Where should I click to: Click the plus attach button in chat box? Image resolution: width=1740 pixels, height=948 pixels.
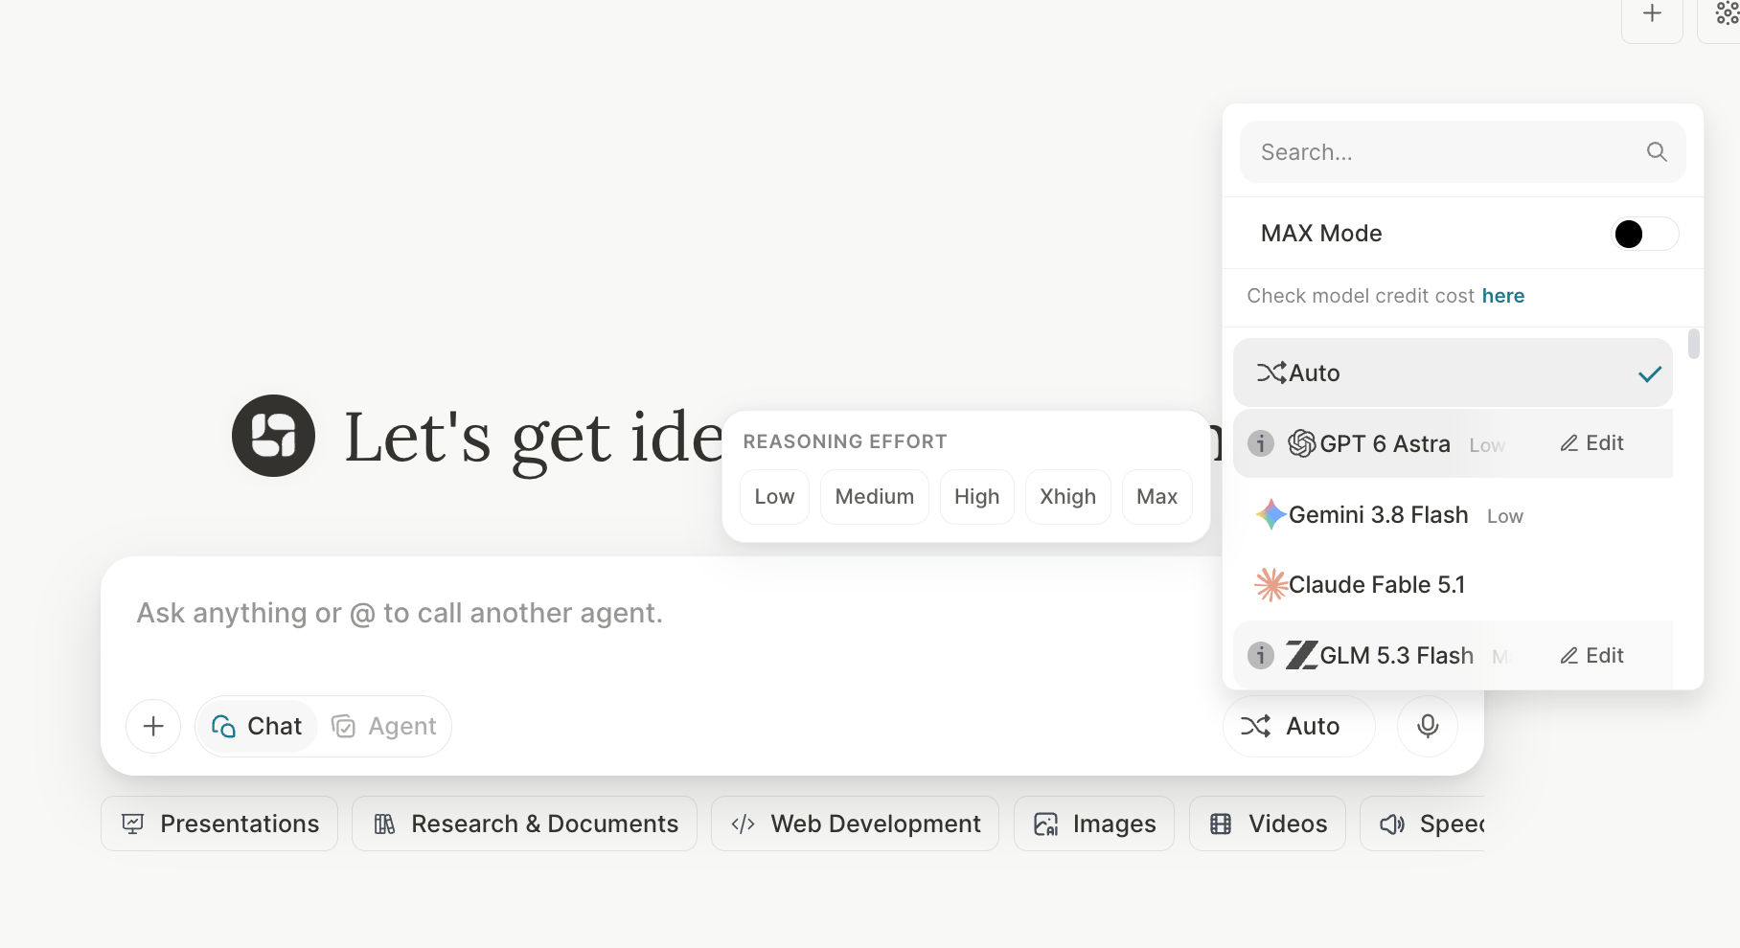click(153, 726)
